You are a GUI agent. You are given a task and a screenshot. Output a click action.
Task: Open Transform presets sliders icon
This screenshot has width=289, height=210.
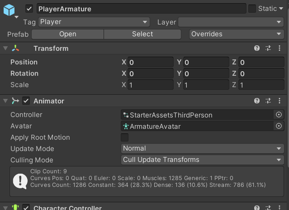tap(268, 48)
